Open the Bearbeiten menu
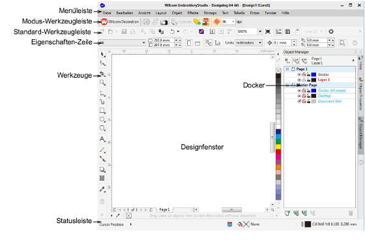365x240 pixels. click(124, 13)
